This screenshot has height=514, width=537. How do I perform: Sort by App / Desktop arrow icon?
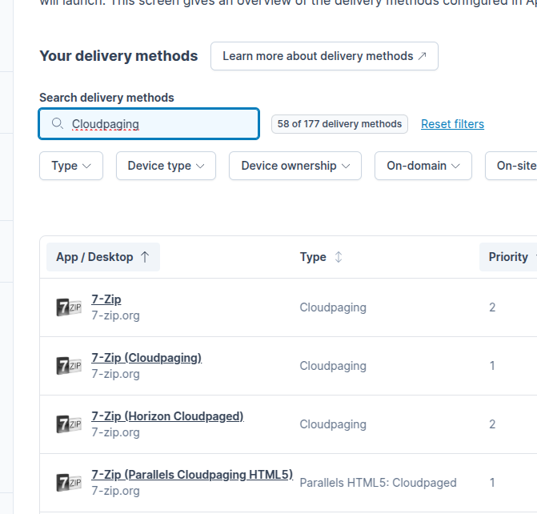click(145, 257)
